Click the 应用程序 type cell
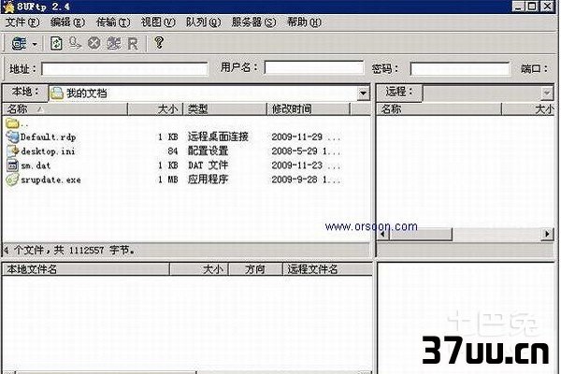Screen dimensions: 561x374 point(208,180)
